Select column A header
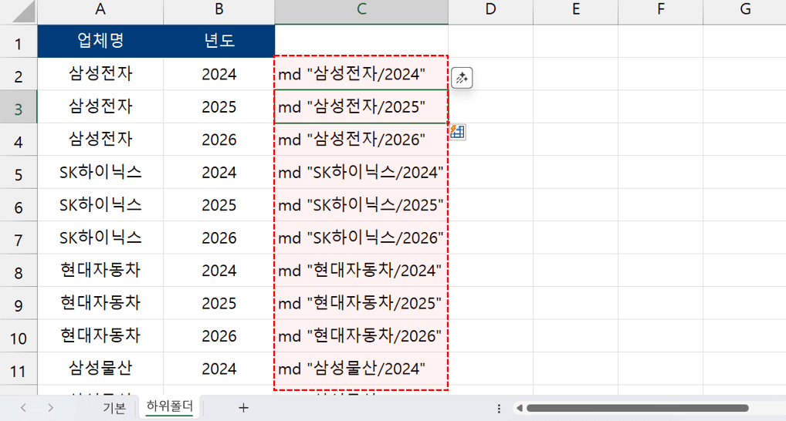786x421 pixels. click(100, 12)
